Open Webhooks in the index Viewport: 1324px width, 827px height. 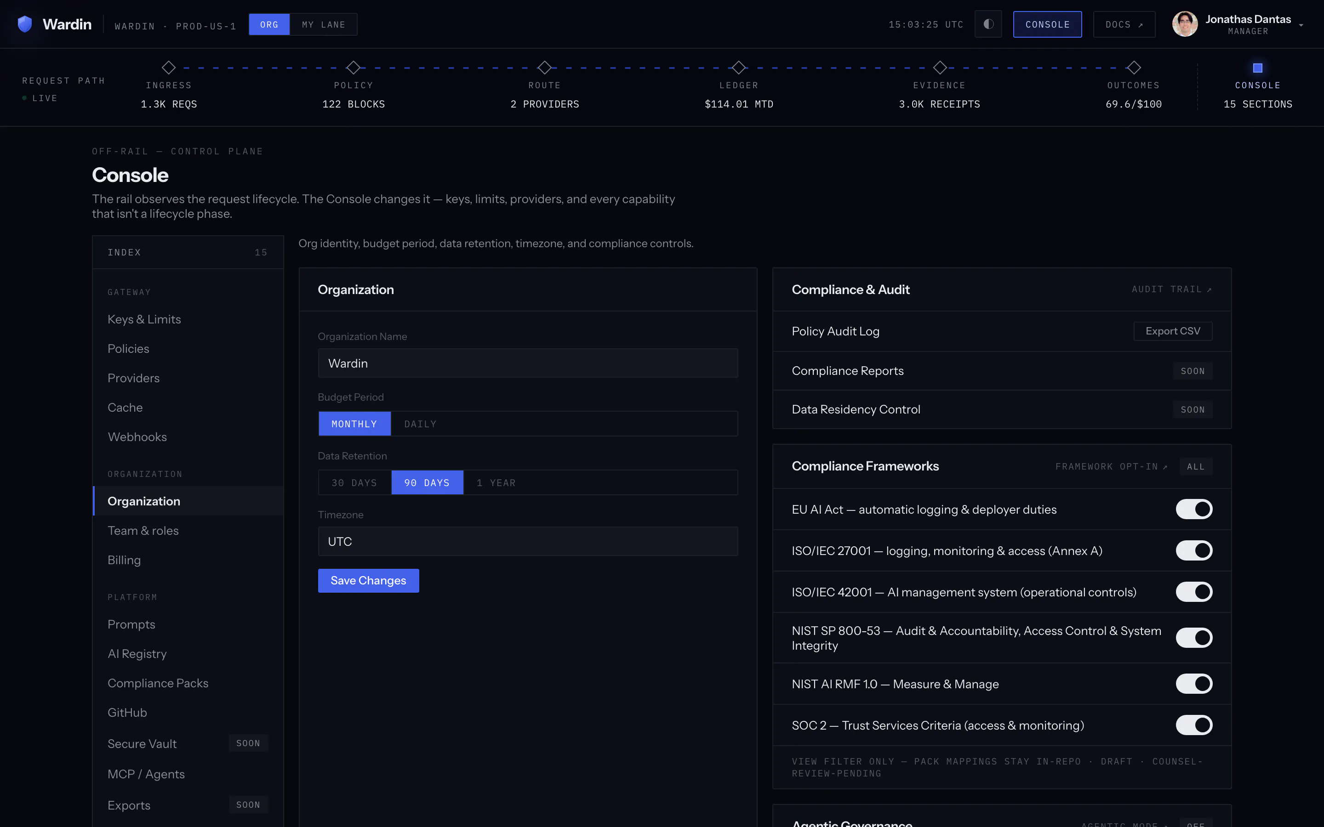pyautogui.click(x=188, y=437)
